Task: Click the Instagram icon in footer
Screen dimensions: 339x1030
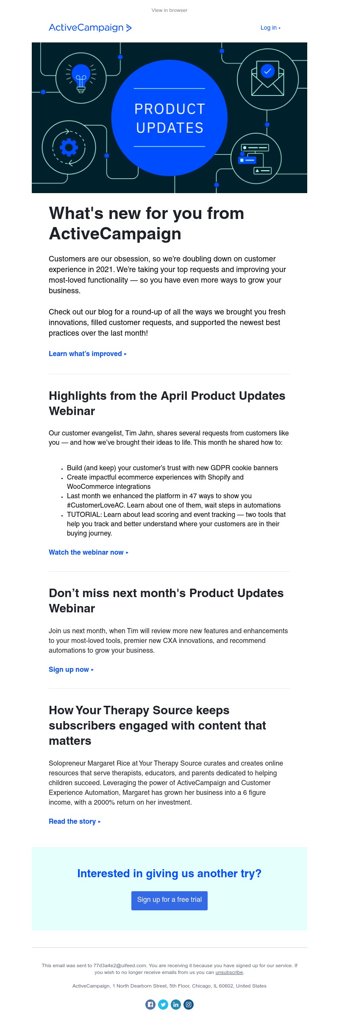Action: (x=189, y=1004)
